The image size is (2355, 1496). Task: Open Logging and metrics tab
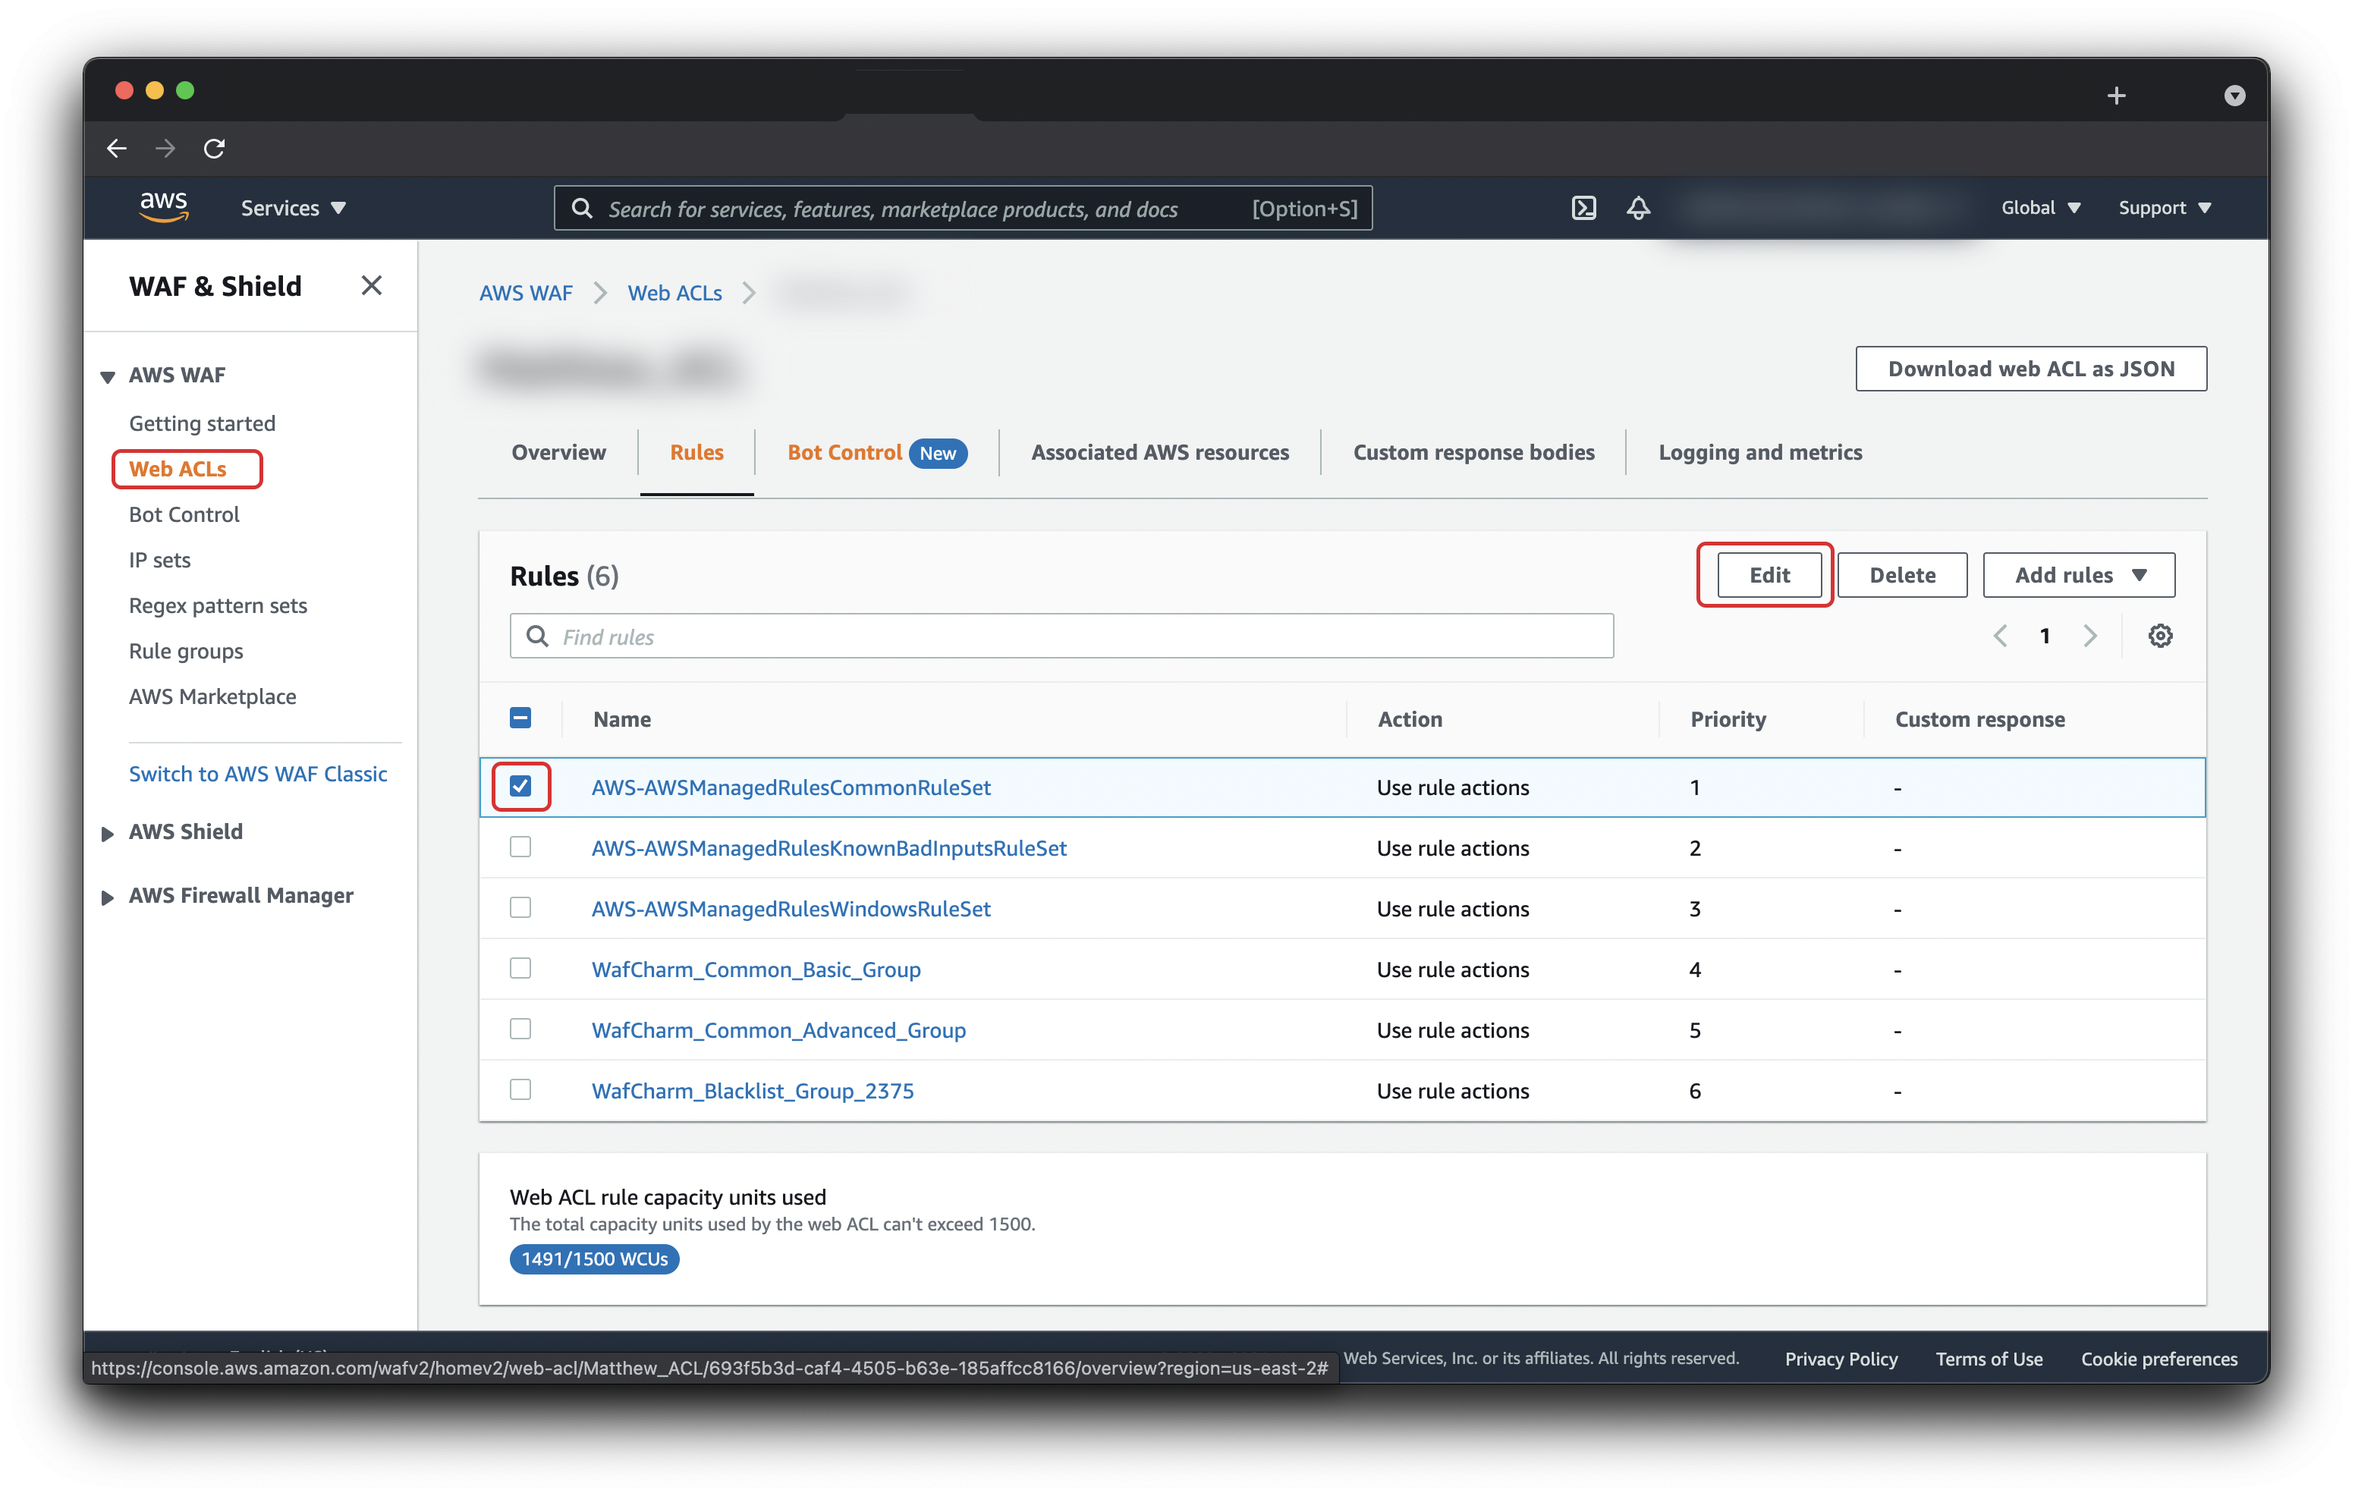1759,451
